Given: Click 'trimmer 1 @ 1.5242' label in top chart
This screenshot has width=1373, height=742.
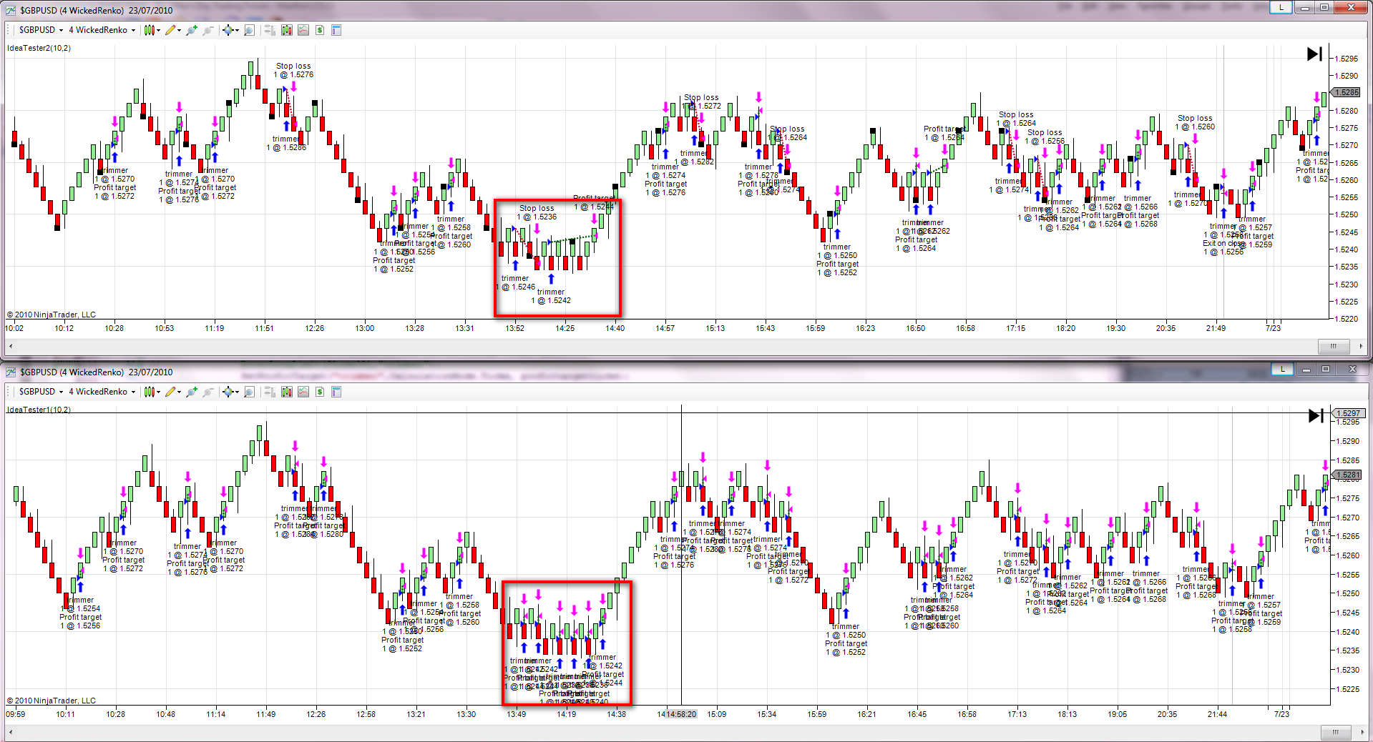Looking at the screenshot, I should click(x=551, y=296).
